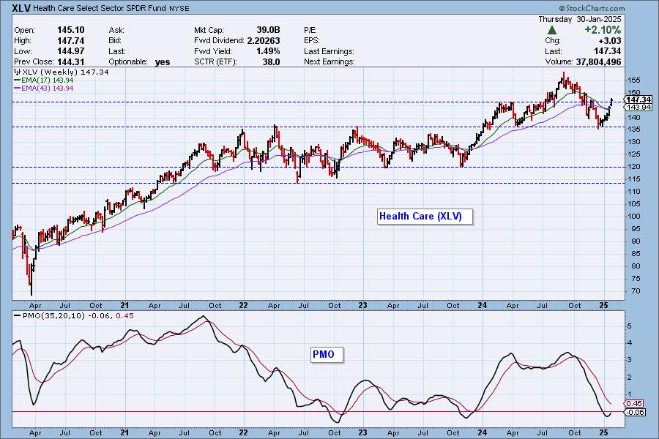The image size is (659, 439).
Task: Click the date Thursday 30-Jan-2025
Action: (x=580, y=19)
